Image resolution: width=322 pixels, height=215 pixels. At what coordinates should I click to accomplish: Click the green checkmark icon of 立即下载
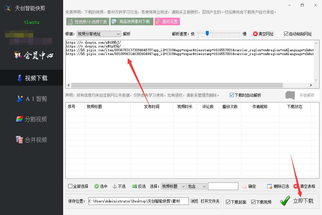[x=285, y=201]
